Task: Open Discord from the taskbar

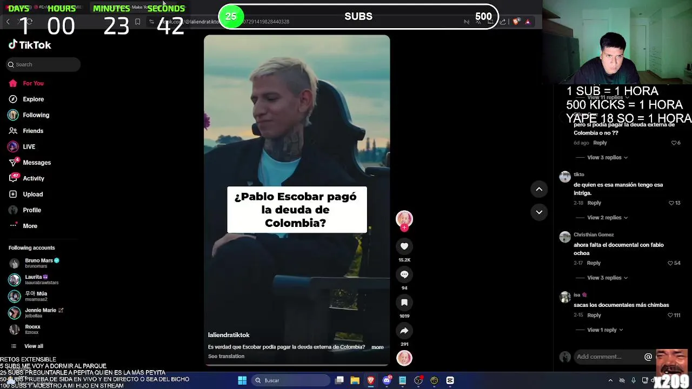Action: [387, 380]
